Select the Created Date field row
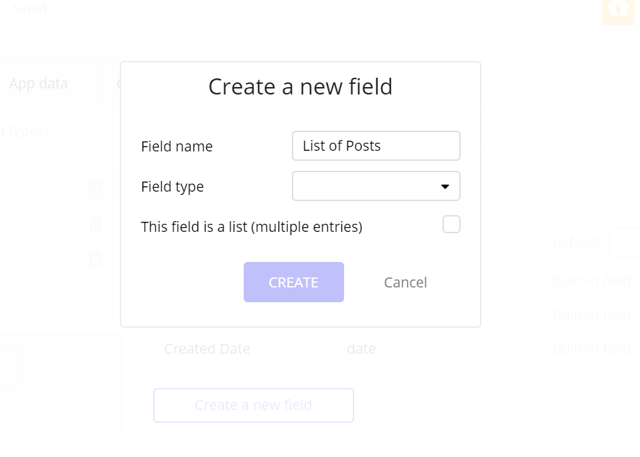This screenshot has width=640, height=457. coord(207,349)
